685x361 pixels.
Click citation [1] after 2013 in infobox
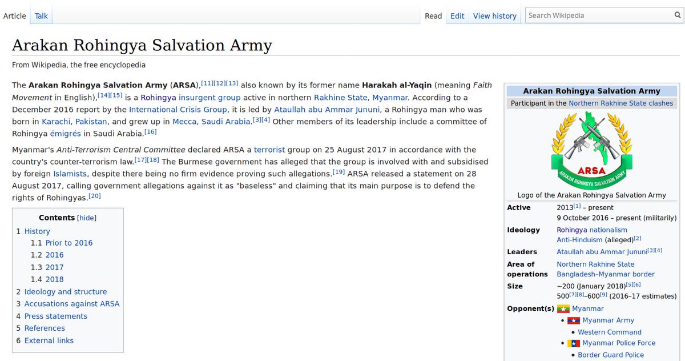(x=577, y=206)
